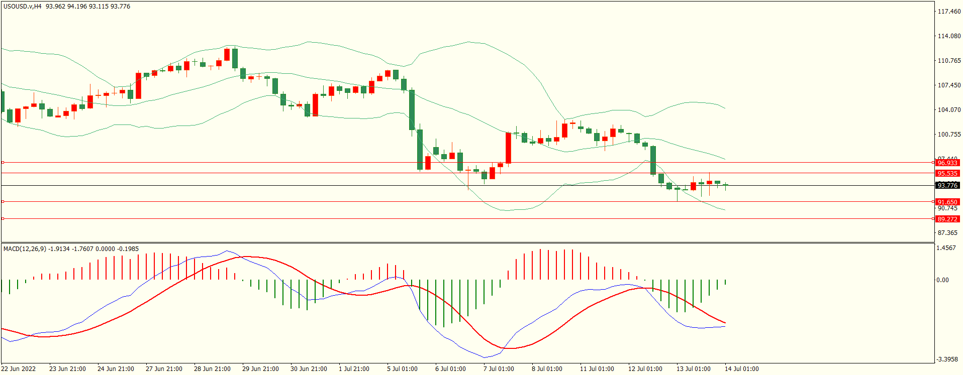Screen dimensions: 963x375
Task: Select the left handle of the 91.650 line
Action: tap(3, 201)
